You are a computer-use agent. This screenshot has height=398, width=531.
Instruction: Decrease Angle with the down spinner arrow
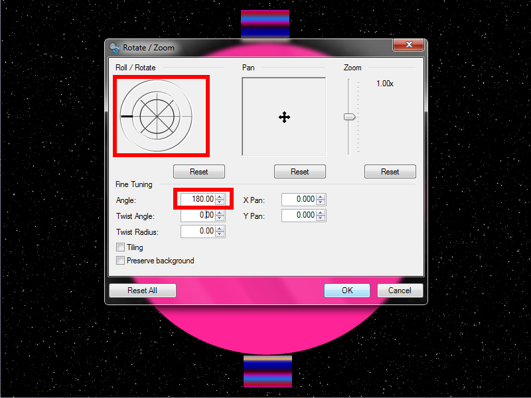(220, 202)
